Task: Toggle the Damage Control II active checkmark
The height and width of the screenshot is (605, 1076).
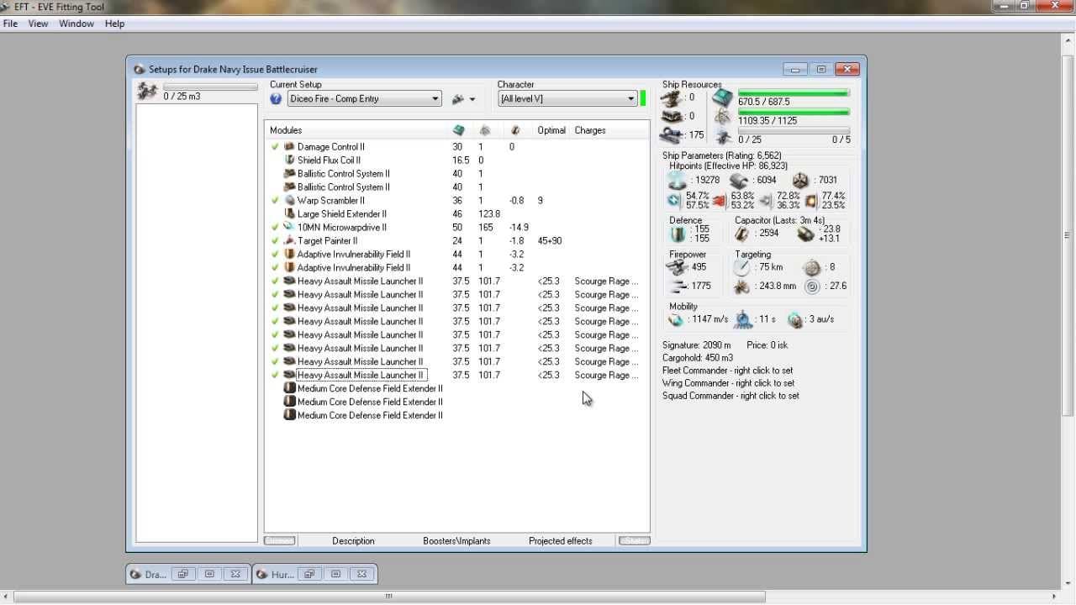Action: [275, 146]
